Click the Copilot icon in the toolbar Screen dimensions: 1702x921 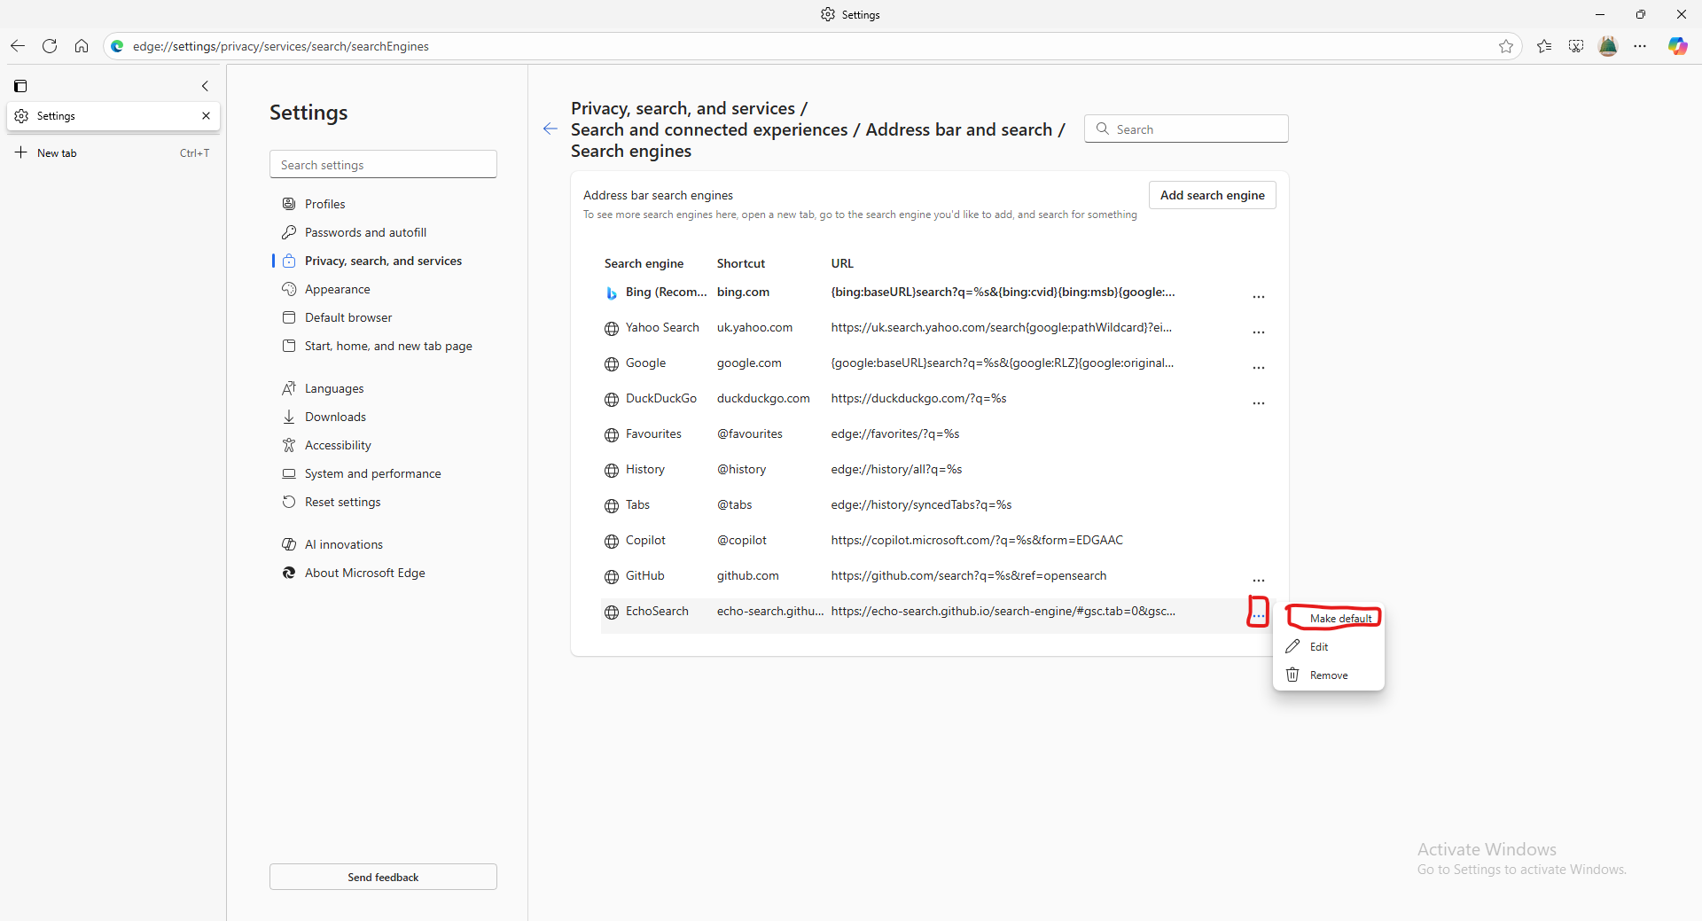(x=1677, y=46)
